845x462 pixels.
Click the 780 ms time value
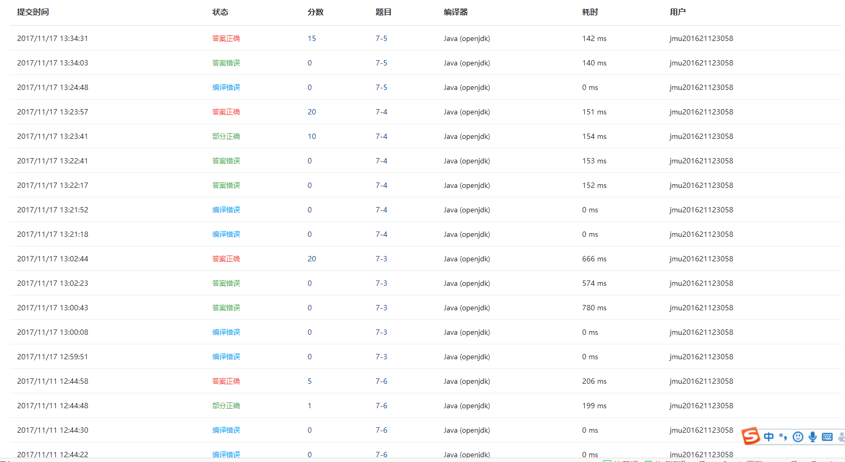pos(594,308)
